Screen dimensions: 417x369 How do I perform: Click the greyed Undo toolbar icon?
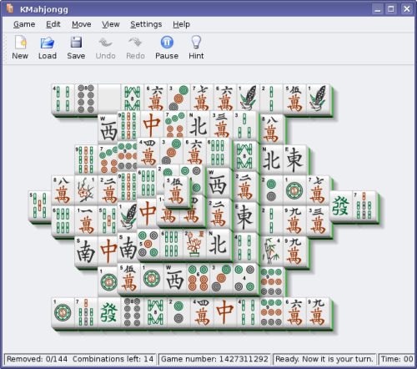[105, 48]
